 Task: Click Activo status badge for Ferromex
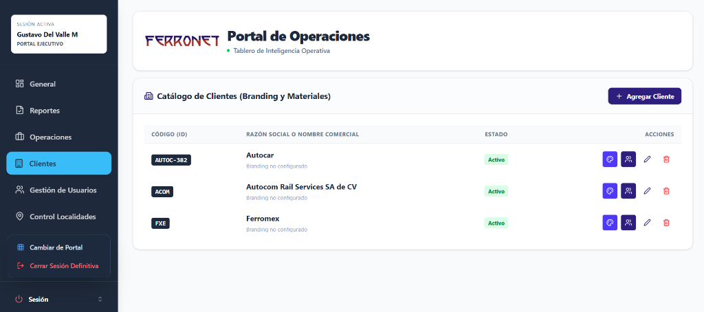496,223
